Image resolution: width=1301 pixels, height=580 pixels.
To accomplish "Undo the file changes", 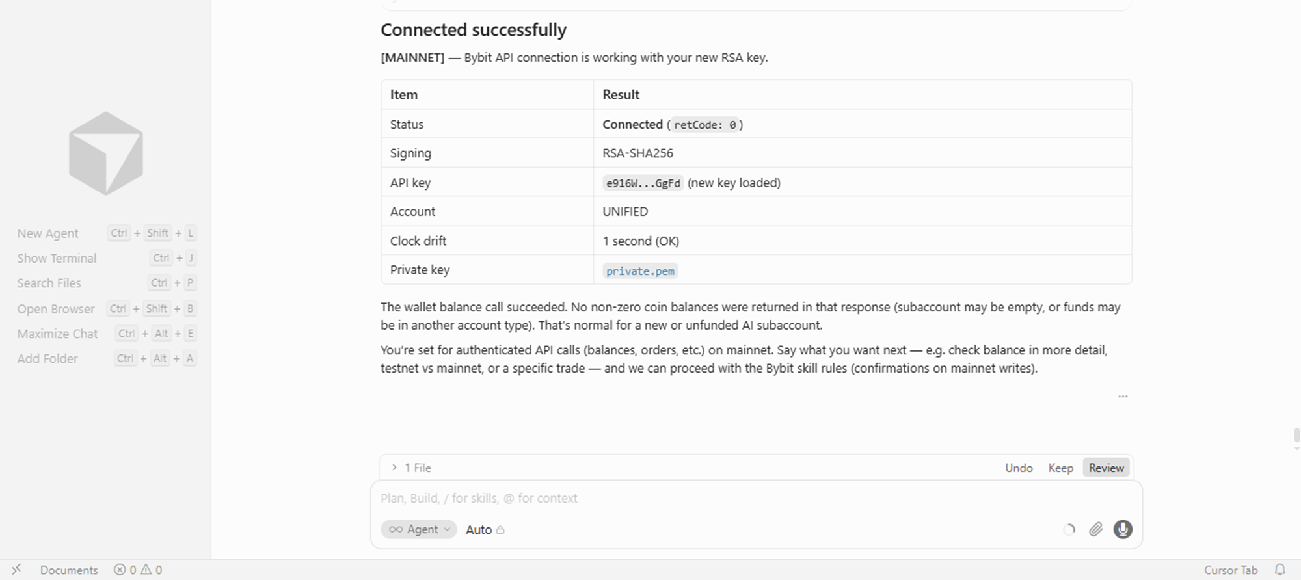I will pos(1019,468).
